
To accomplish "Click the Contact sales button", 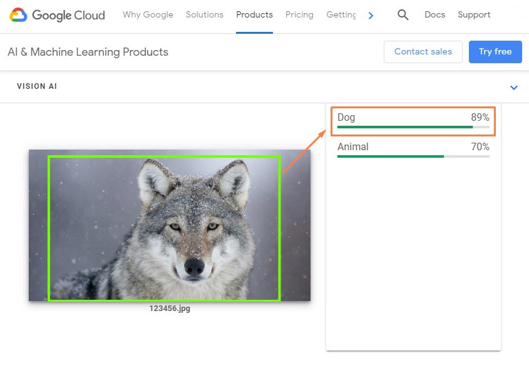I will coord(423,52).
